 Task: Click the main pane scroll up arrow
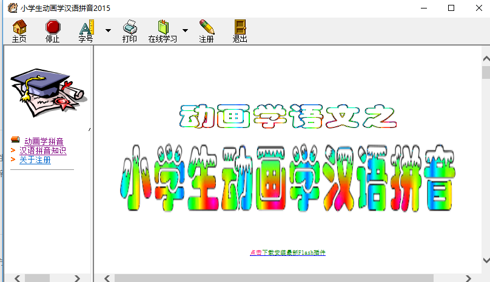tap(486, 58)
